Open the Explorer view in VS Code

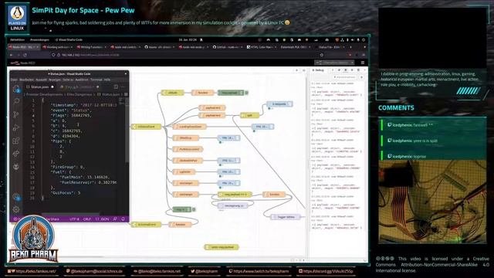click(16, 90)
